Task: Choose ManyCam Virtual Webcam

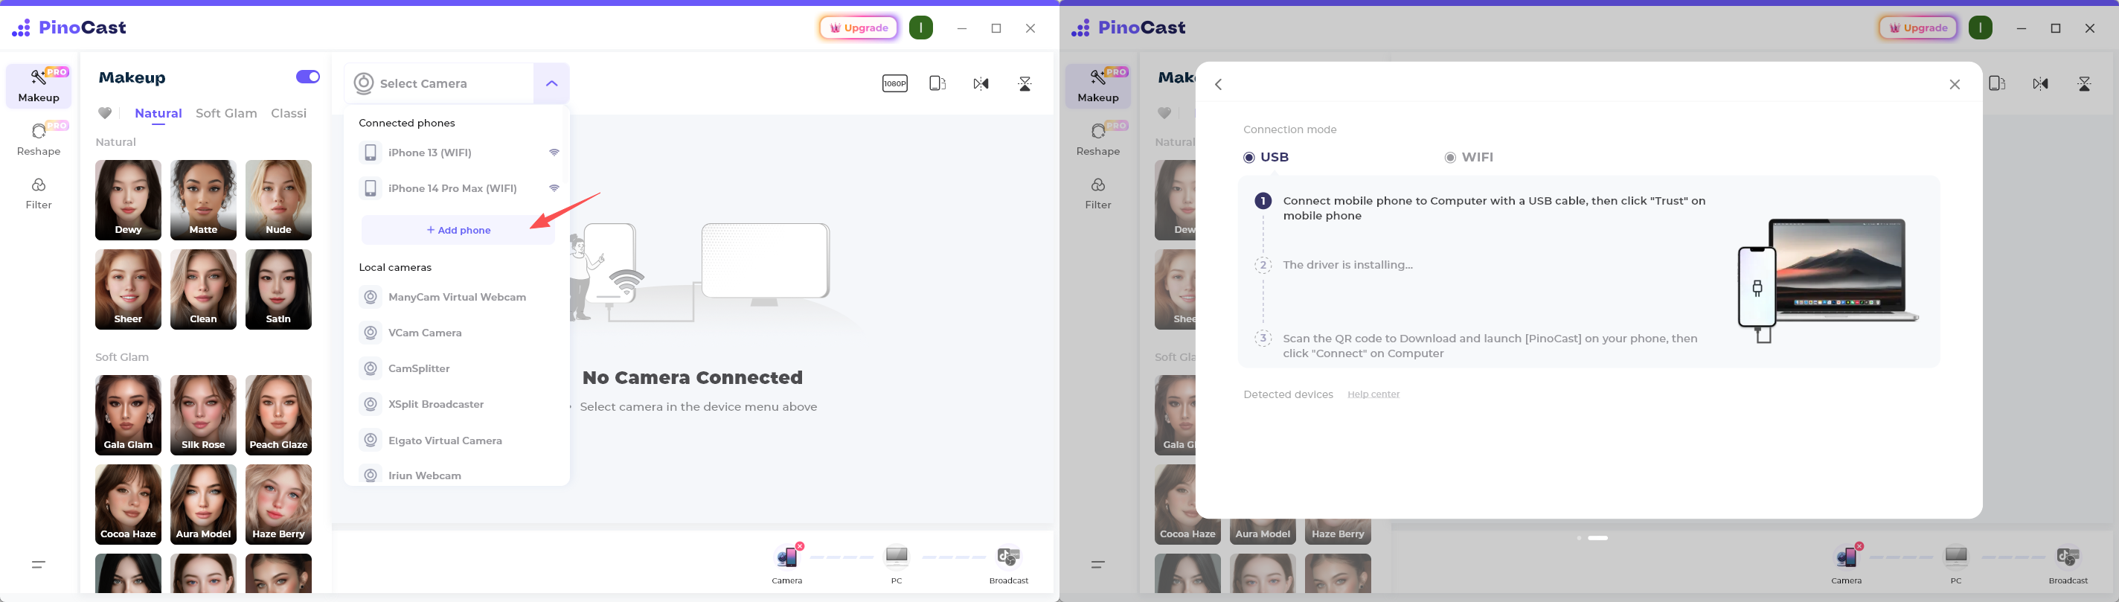Action: click(x=458, y=297)
